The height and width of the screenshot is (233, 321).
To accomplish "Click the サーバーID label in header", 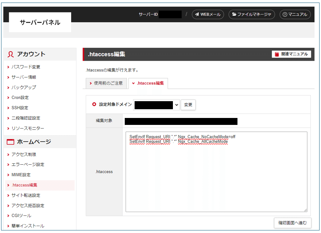I will point(148,14).
